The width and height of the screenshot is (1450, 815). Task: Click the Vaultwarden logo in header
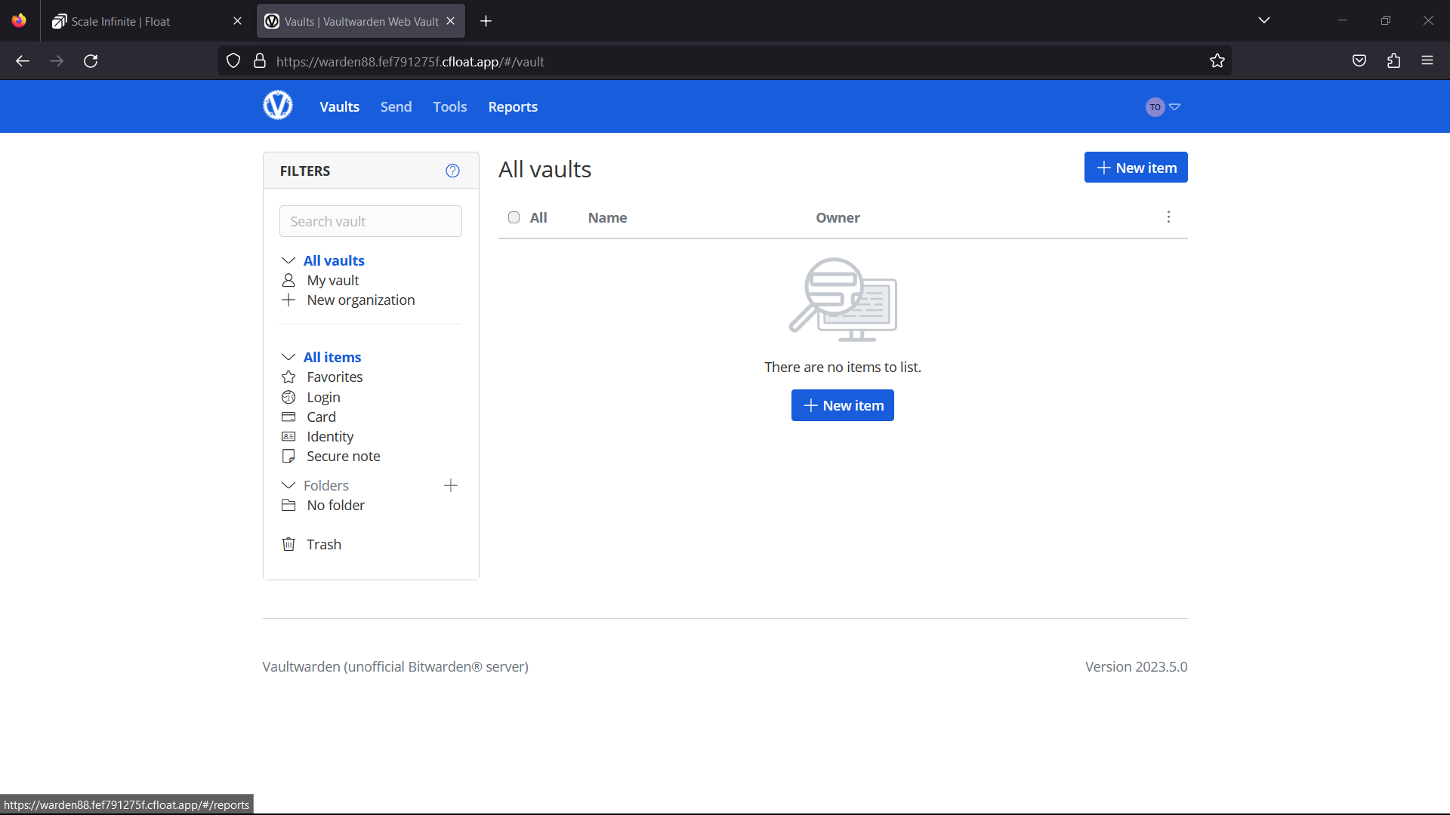278,106
